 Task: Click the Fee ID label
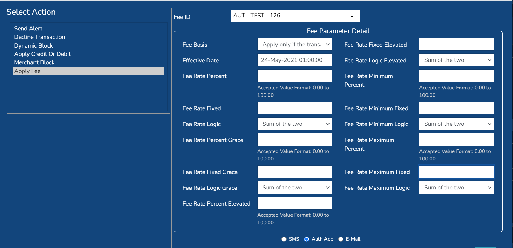(182, 17)
